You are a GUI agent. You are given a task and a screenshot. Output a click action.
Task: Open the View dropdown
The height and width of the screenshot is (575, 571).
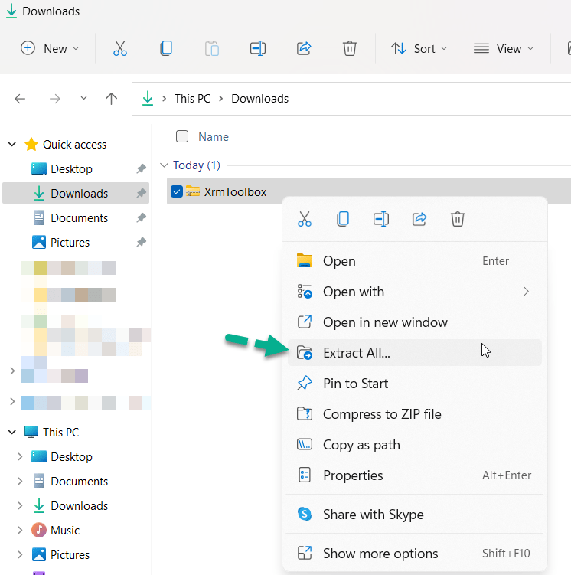504,48
